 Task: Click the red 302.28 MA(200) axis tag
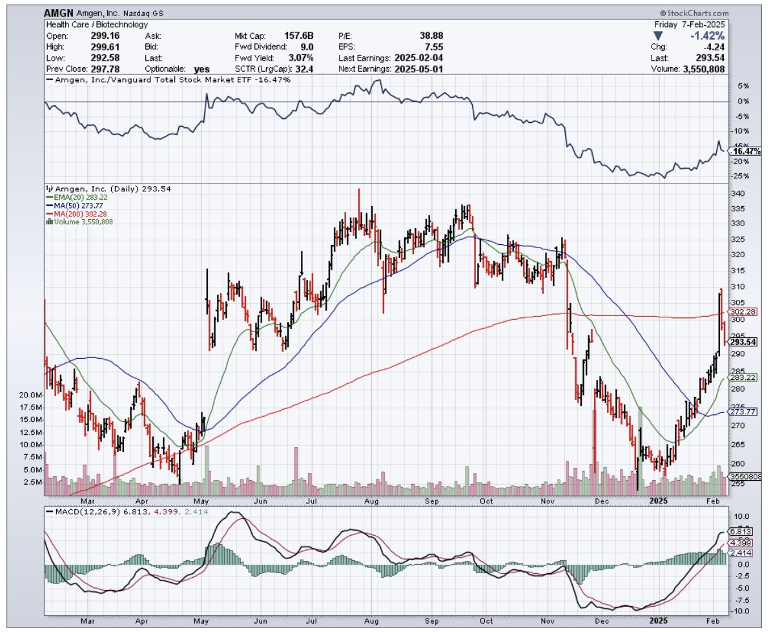pos(741,311)
